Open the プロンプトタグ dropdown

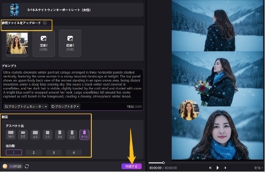click(x=65, y=107)
